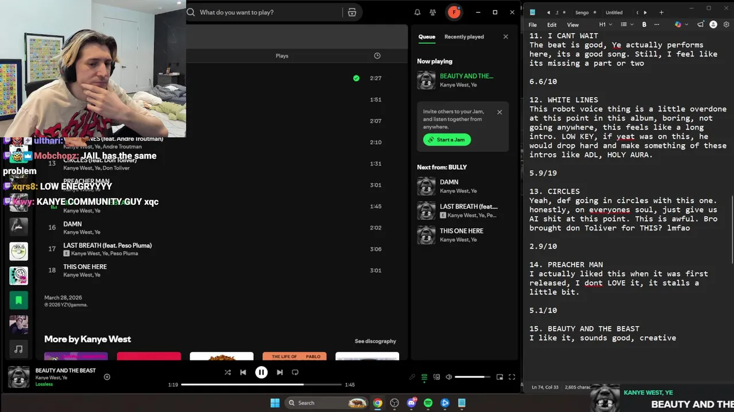Switch to Sengo tab in Notepad

click(581, 13)
